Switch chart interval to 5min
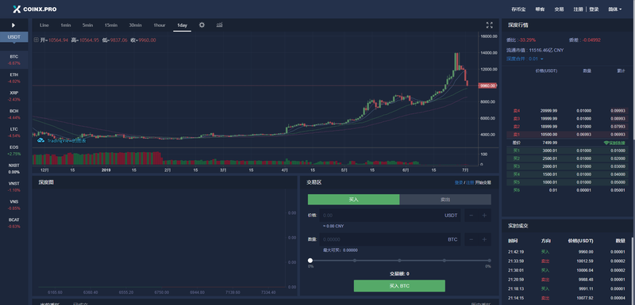 [87, 25]
